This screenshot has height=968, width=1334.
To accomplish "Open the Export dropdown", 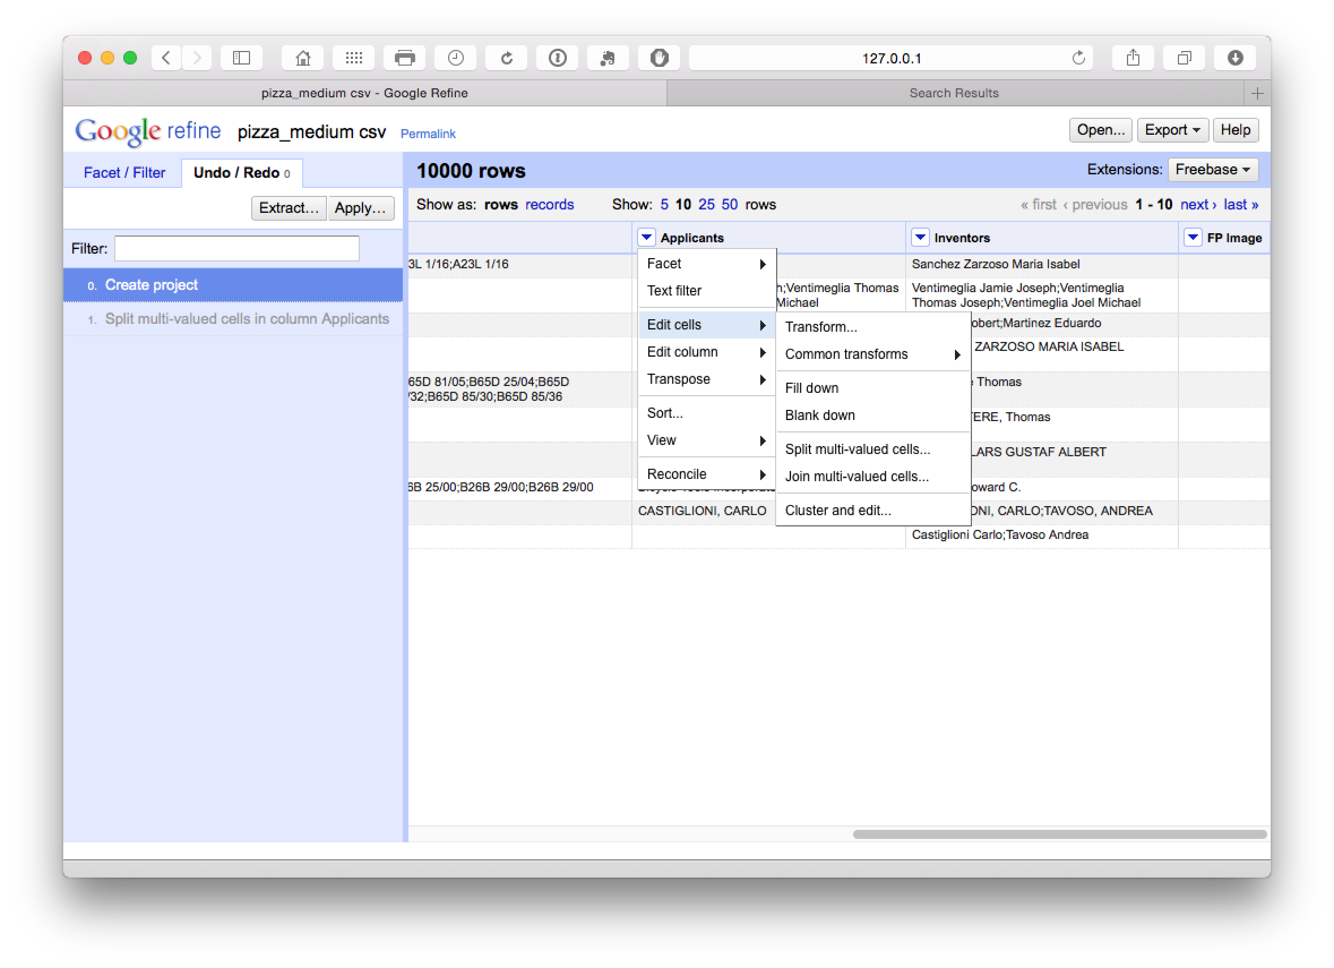I will [x=1172, y=130].
